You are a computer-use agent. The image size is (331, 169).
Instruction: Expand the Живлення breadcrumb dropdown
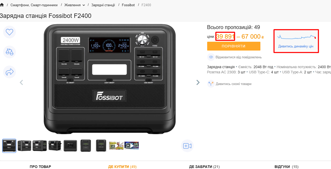click(84, 5)
